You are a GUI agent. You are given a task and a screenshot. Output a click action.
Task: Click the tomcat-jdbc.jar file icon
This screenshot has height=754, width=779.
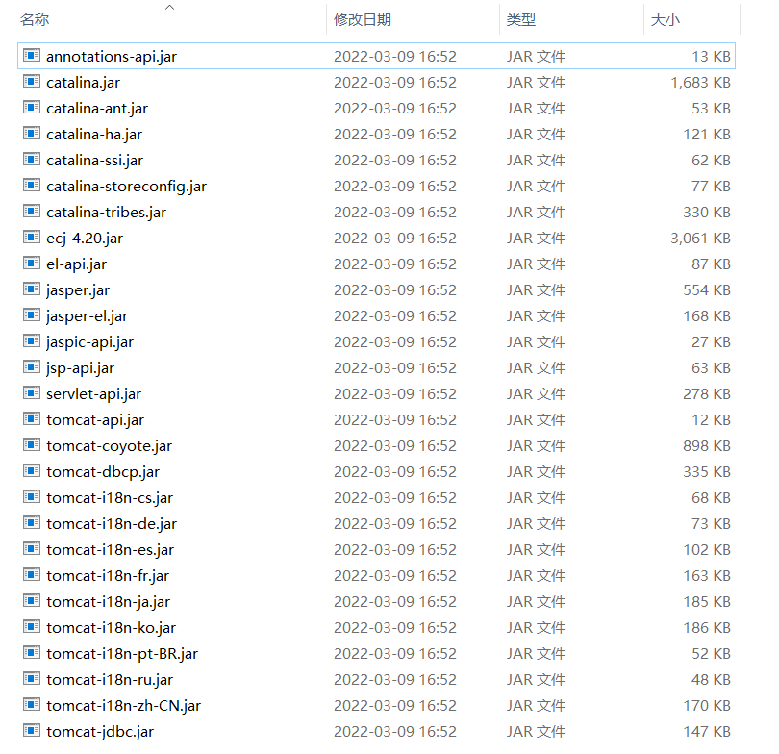coord(32,730)
